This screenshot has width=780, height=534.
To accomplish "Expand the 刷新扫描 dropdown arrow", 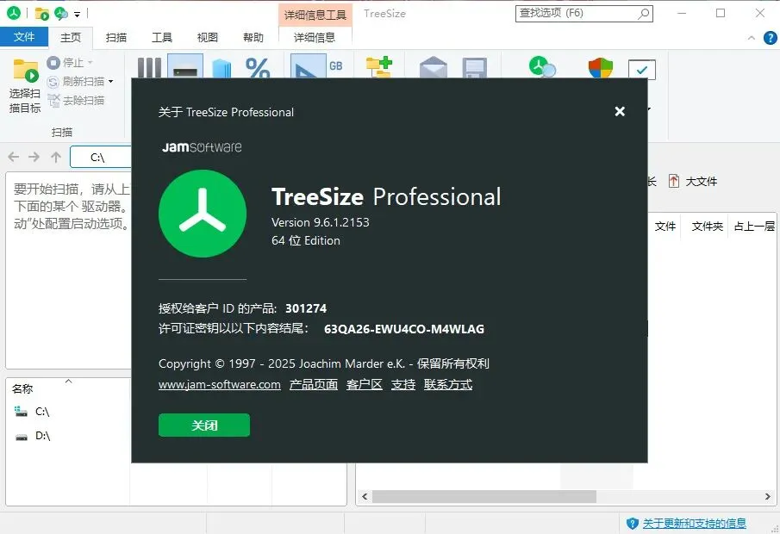I will tap(111, 81).
